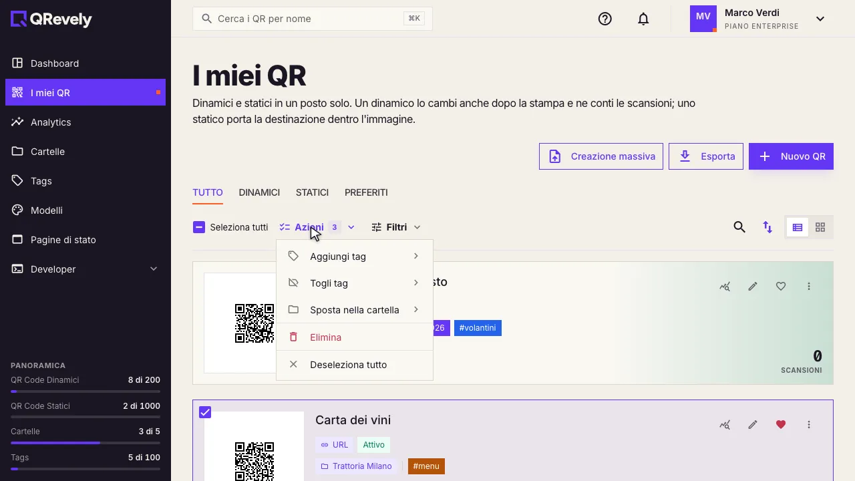Image resolution: width=855 pixels, height=481 pixels.
Task: Open Pagine di stato in sidebar
Action: point(85,240)
